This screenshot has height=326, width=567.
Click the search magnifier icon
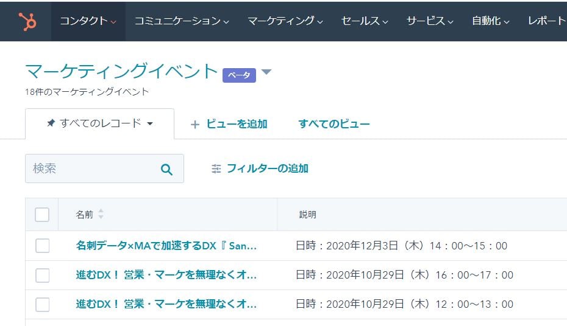166,169
